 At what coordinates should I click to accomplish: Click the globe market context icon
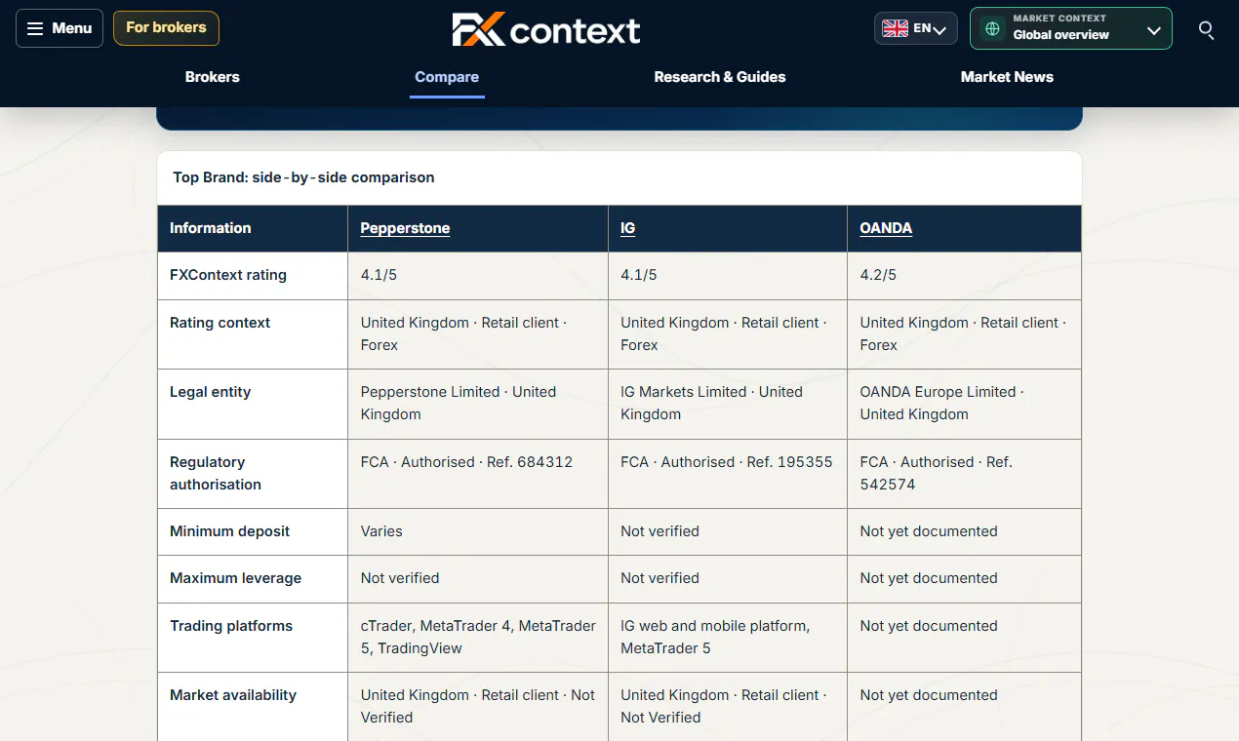tap(992, 28)
